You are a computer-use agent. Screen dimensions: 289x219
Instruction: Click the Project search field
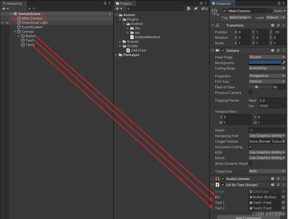coord(155,9)
